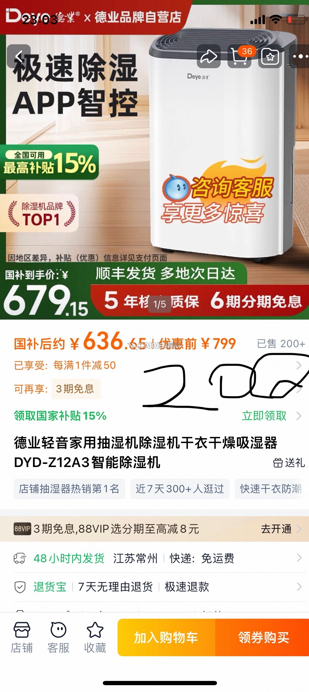The width and height of the screenshot is (309, 692).
Task: Open the 店铺 store icon
Action: (22, 637)
